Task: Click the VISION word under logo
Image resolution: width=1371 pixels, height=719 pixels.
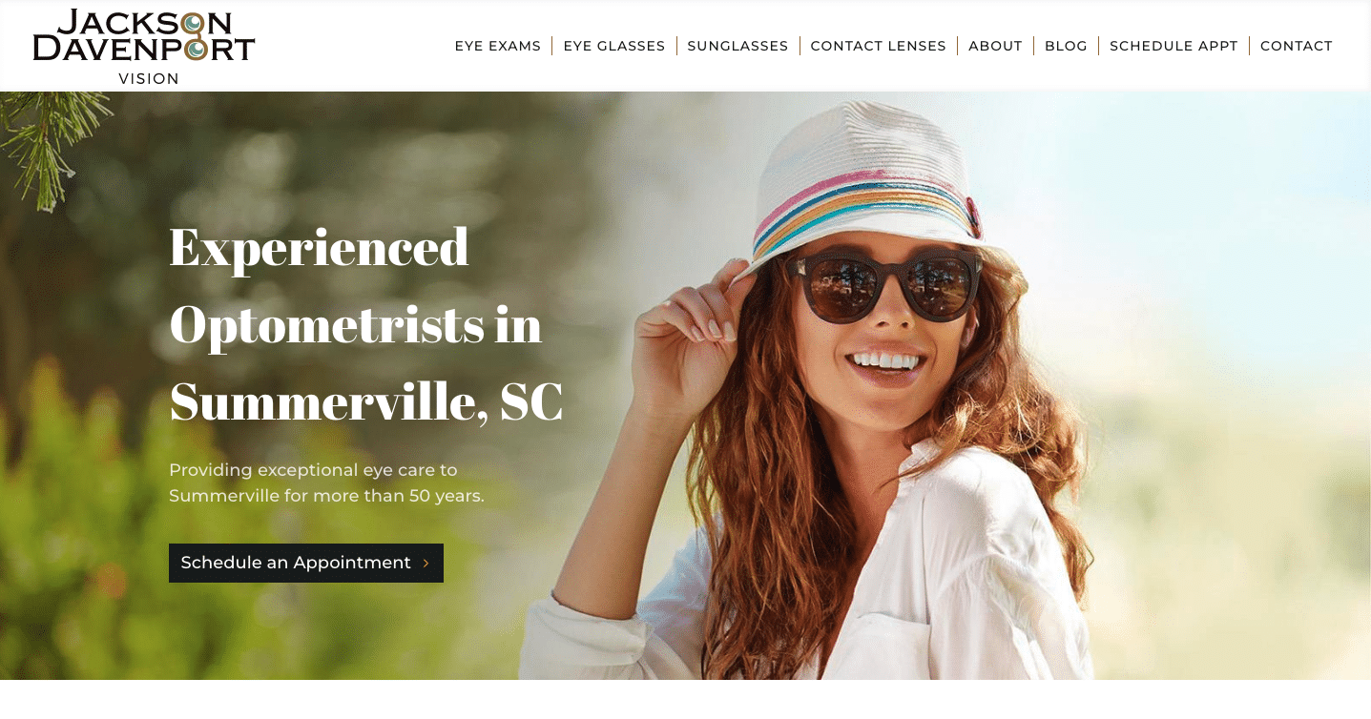Action: tap(149, 79)
